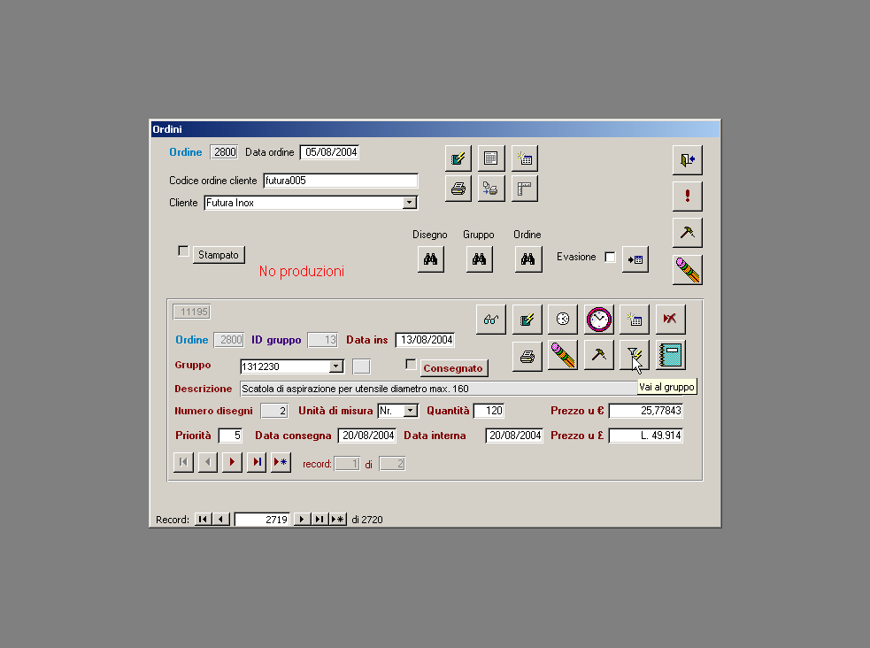
Task: Go to first order in bottom Record navigator
Action: point(203,520)
